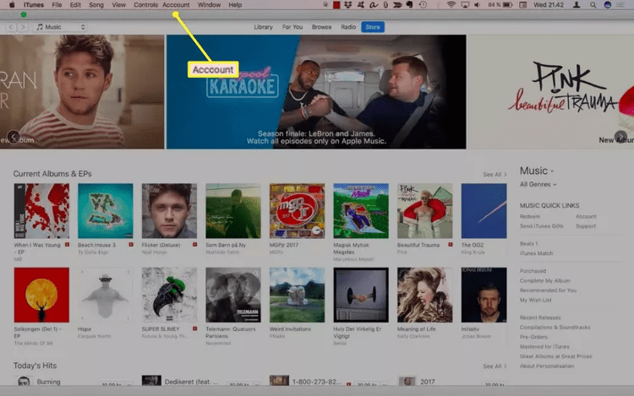Open Spotlight search magnifier
Screen dimensions: 634x396
click(x=593, y=5)
